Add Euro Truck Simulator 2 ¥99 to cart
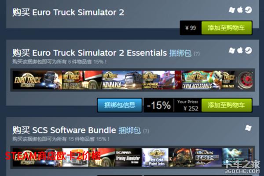The image size is (264, 176). 227,28
